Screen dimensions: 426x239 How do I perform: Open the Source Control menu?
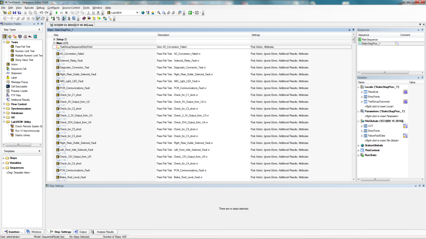(x=71, y=7)
